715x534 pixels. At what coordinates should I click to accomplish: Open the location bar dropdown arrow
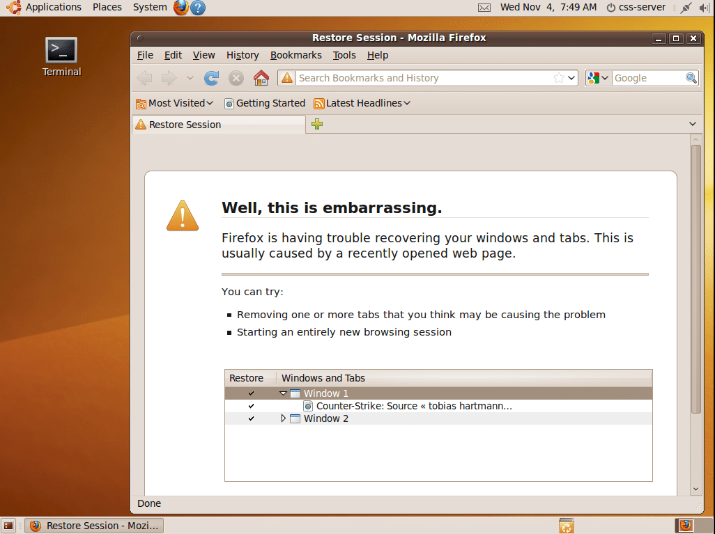pyautogui.click(x=571, y=78)
